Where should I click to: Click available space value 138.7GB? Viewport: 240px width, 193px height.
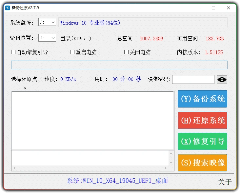215,39
